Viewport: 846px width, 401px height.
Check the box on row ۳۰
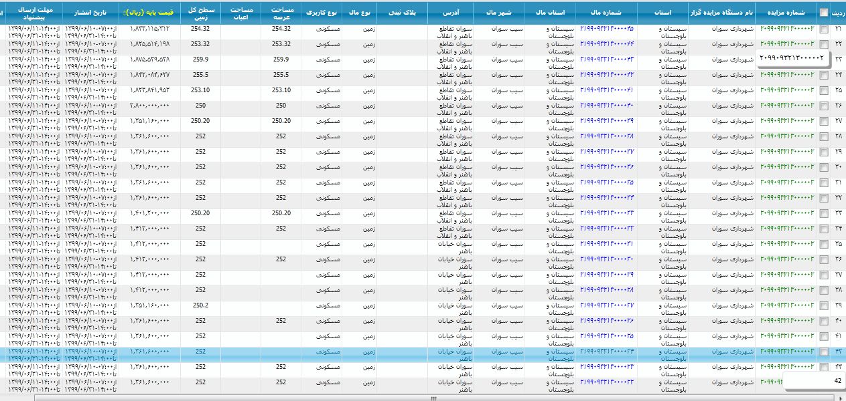[x=823, y=167]
